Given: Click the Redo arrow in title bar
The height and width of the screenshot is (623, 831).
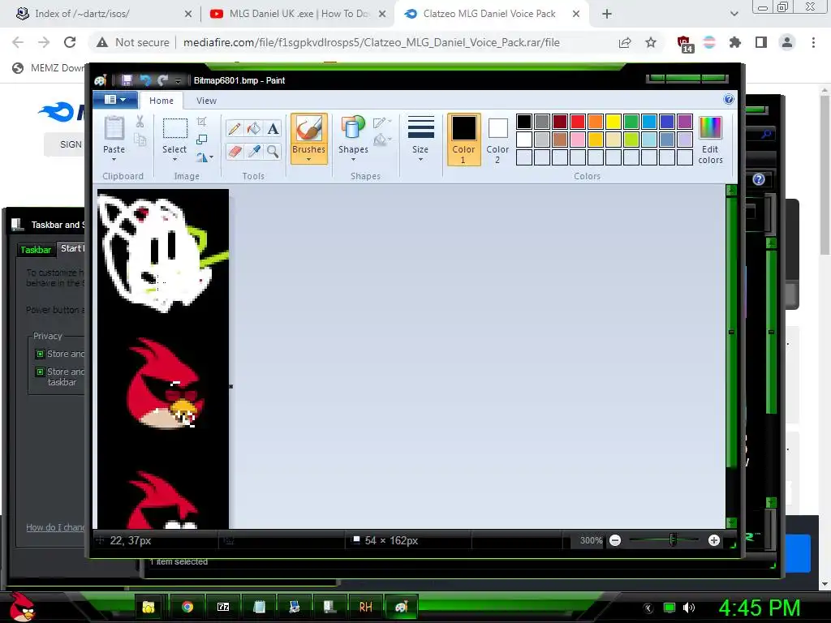Looking at the screenshot, I should click(x=162, y=80).
